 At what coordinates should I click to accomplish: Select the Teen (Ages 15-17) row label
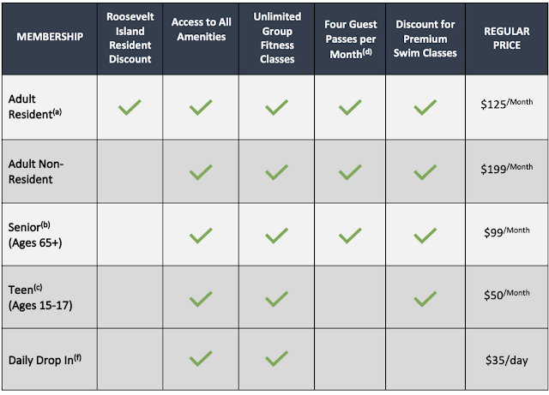click(x=40, y=297)
